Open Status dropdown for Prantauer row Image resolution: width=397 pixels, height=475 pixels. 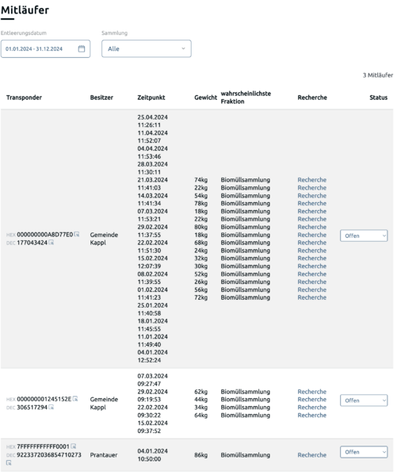coord(364,452)
